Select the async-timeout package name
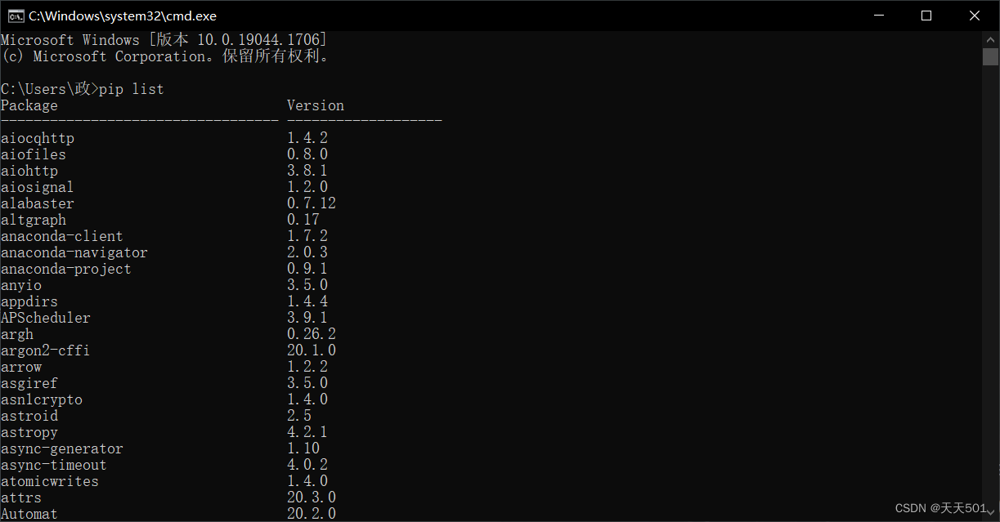The image size is (1000, 522). click(54, 465)
